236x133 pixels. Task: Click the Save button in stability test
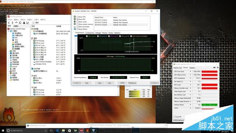tap(110, 83)
